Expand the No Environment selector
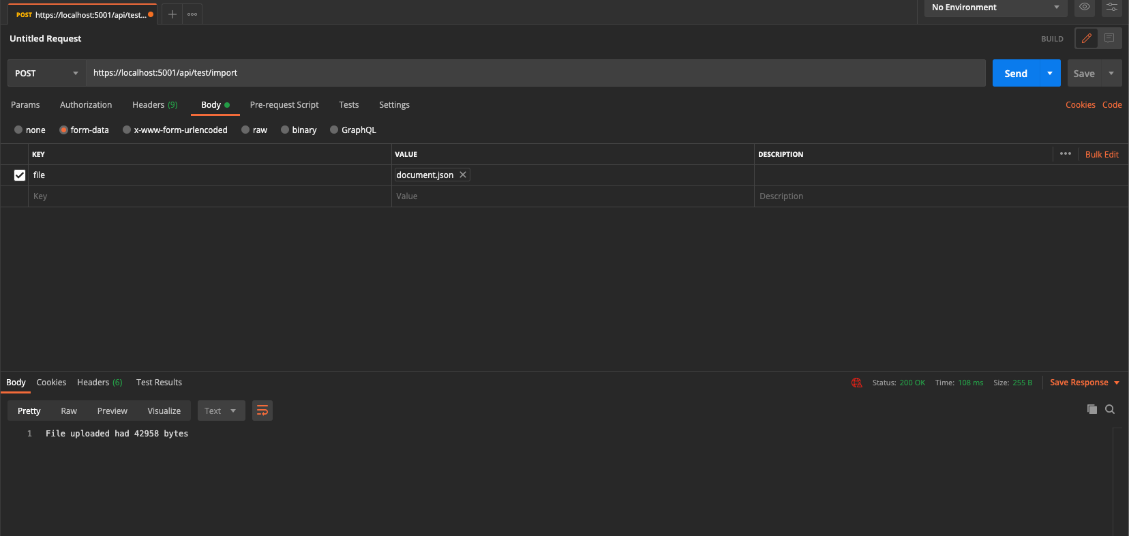1129x536 pixels. click(995, 8)
